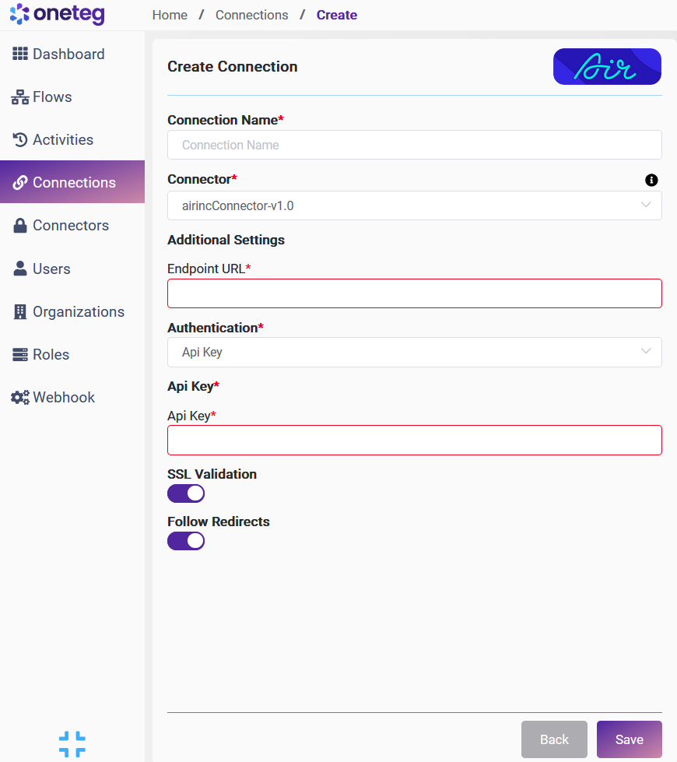
Task: Toggle the SSL Validation switch
Action: [x=186, y=493]
